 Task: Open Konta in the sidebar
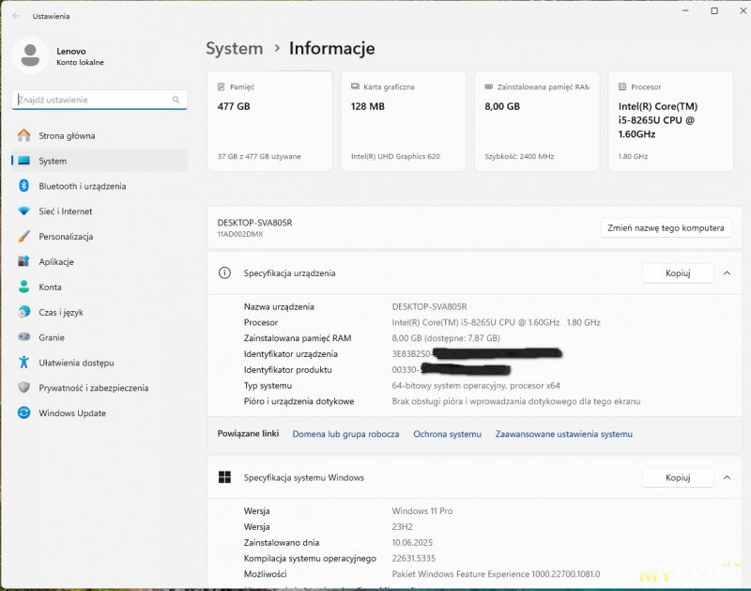point(100,287)
